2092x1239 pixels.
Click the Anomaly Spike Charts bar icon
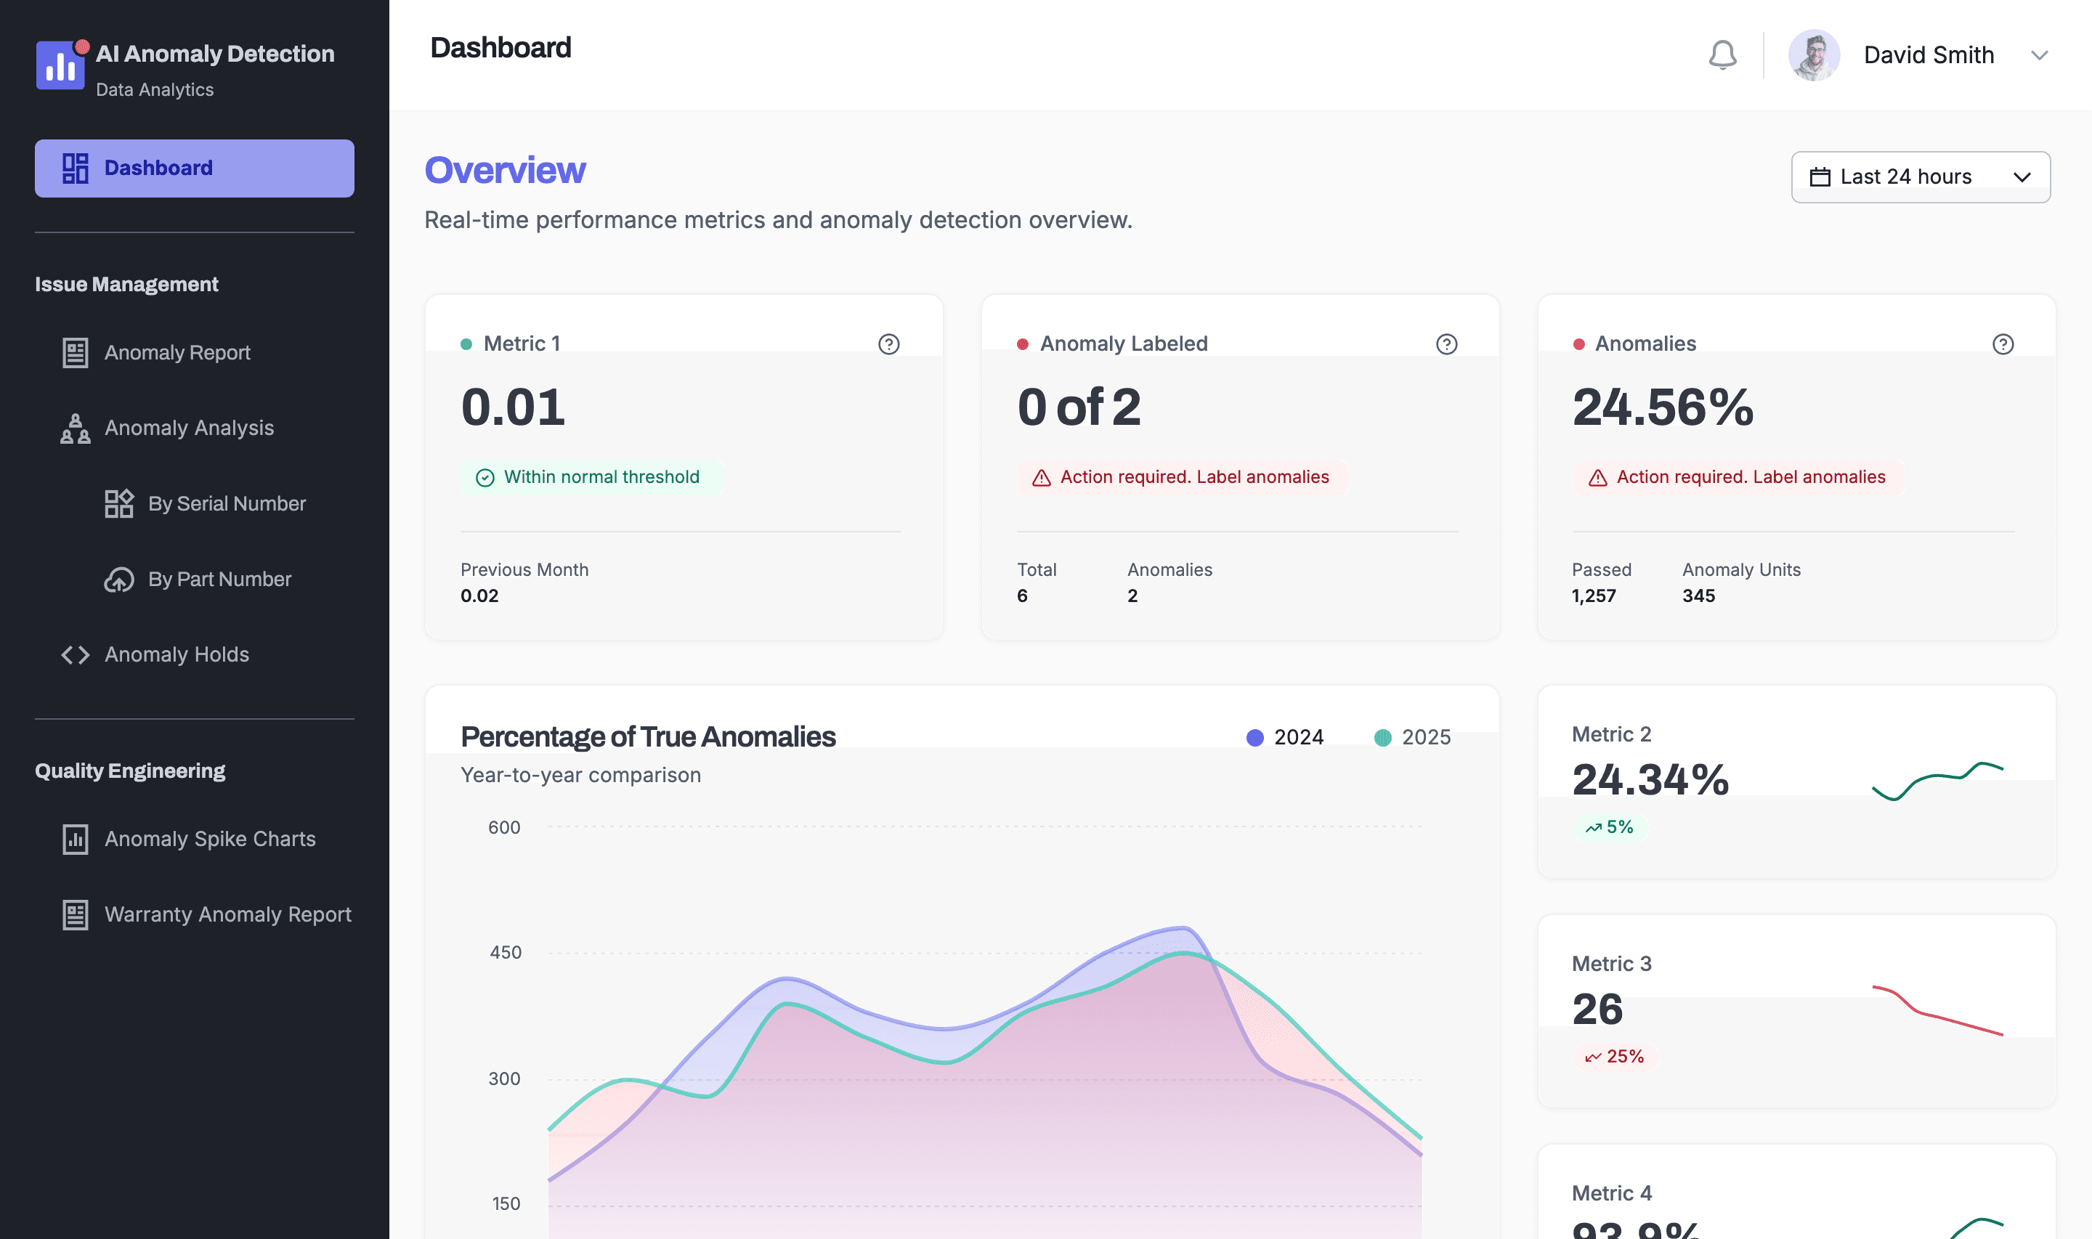pos(75,839)
